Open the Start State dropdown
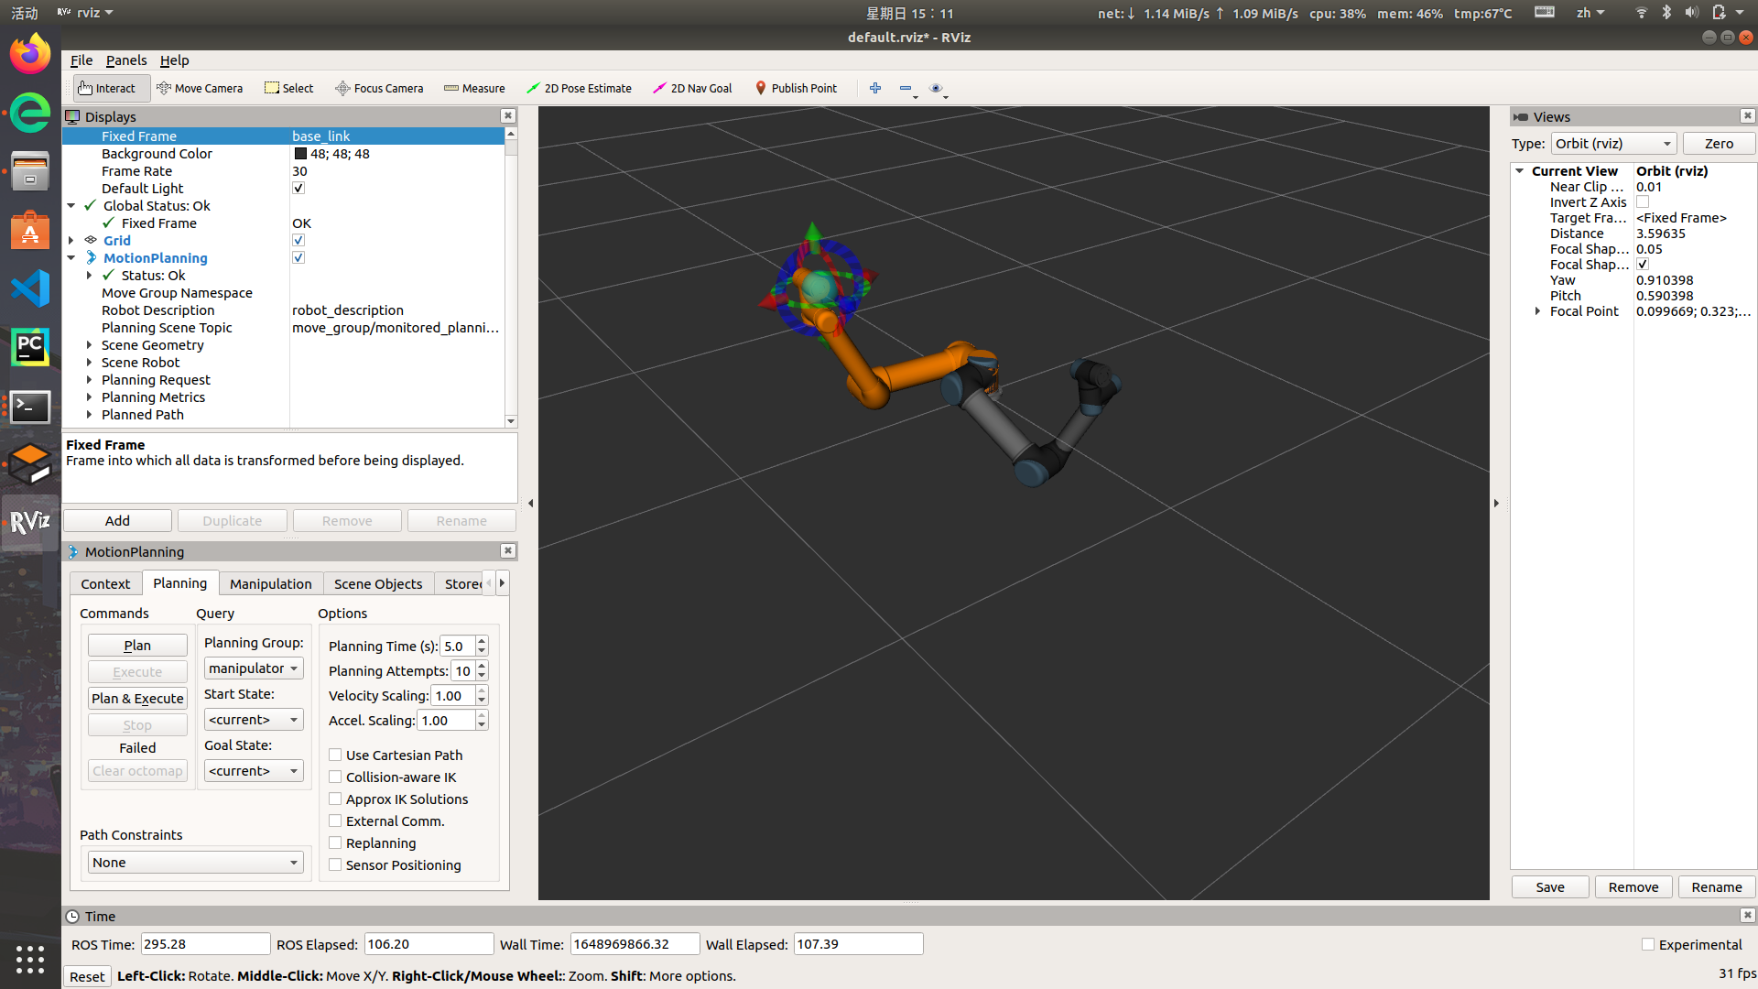This screenshot has height=989, width=1758. coord(254,720)
